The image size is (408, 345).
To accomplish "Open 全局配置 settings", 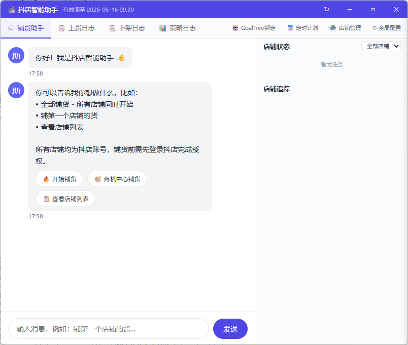I will pos(387,28).
